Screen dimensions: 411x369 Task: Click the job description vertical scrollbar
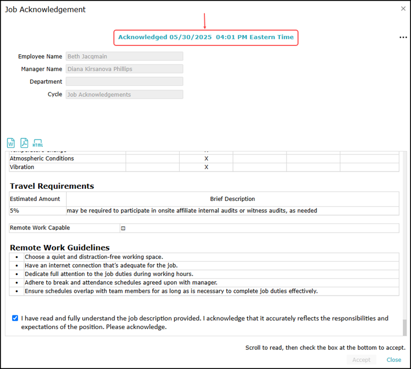[x=405, y=327]
